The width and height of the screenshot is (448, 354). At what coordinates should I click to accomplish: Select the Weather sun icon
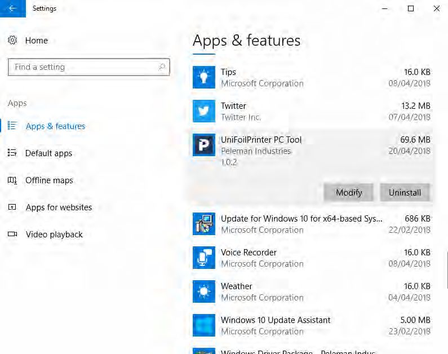[204, 291]
